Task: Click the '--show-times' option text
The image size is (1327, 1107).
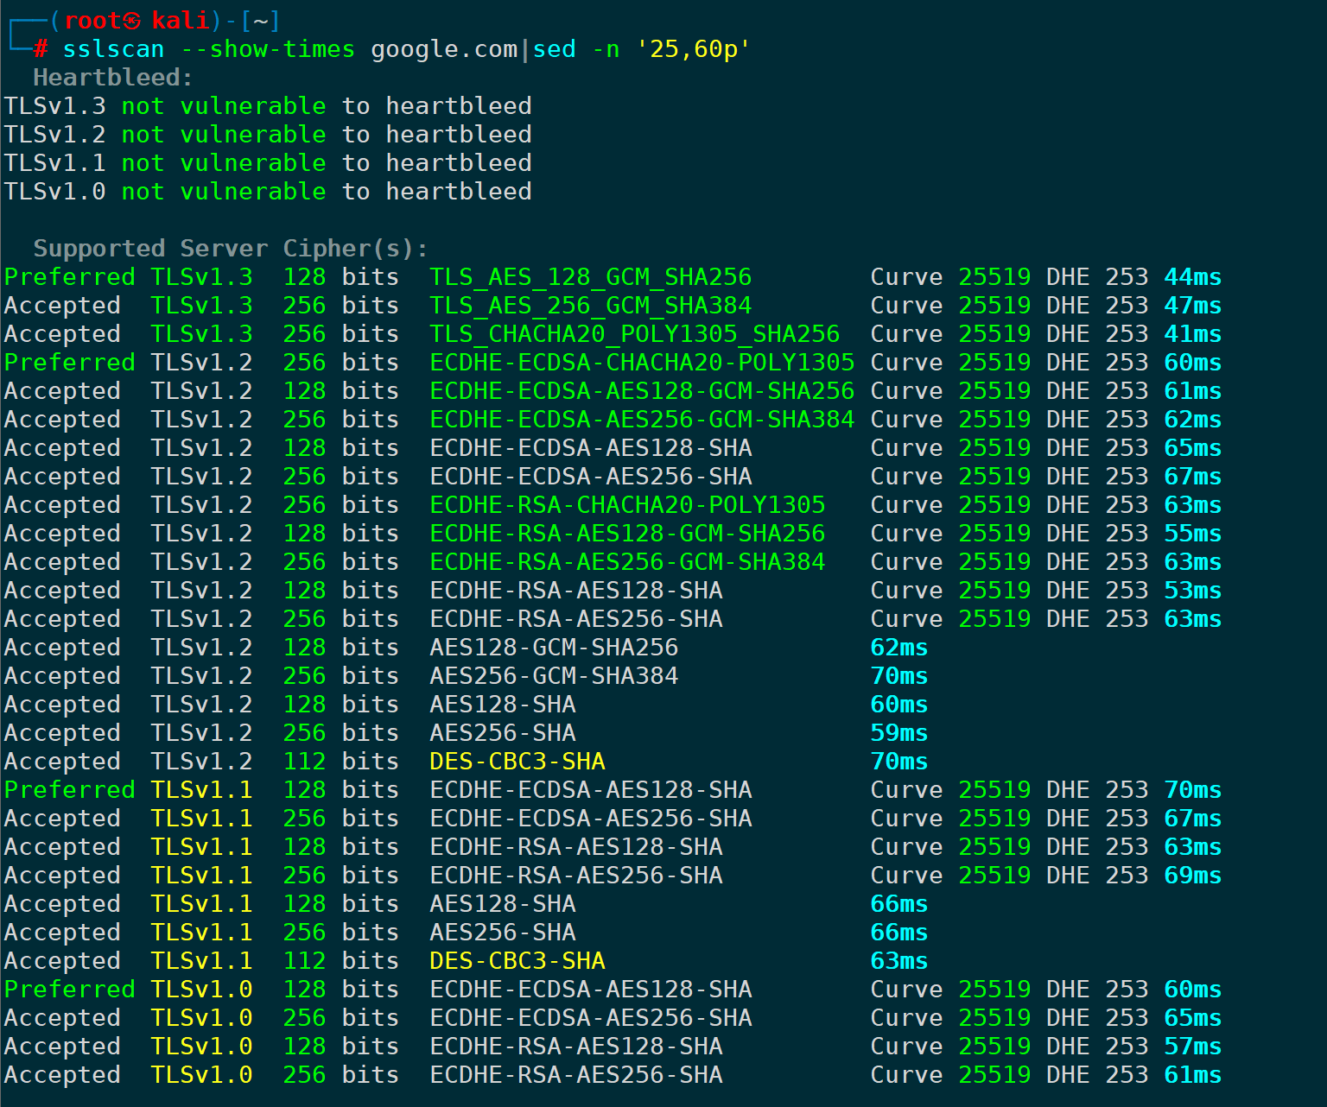Action: tap(268, 49)
